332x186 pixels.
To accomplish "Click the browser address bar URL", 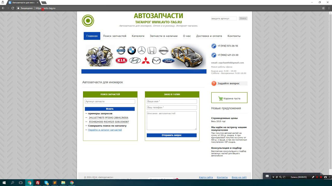I will click(45, 8).
